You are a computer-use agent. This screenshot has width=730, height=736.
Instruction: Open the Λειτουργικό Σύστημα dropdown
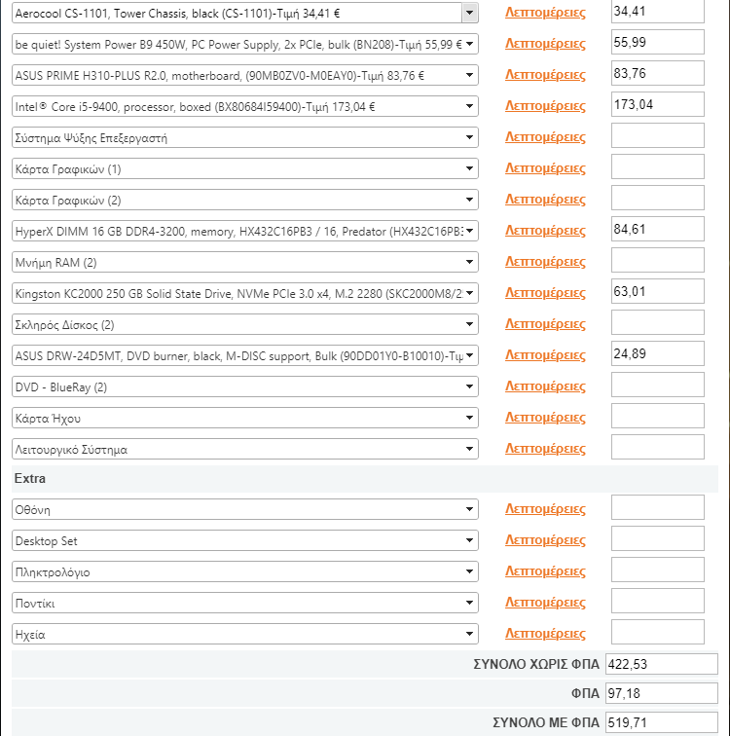click(x=245, y=449)
